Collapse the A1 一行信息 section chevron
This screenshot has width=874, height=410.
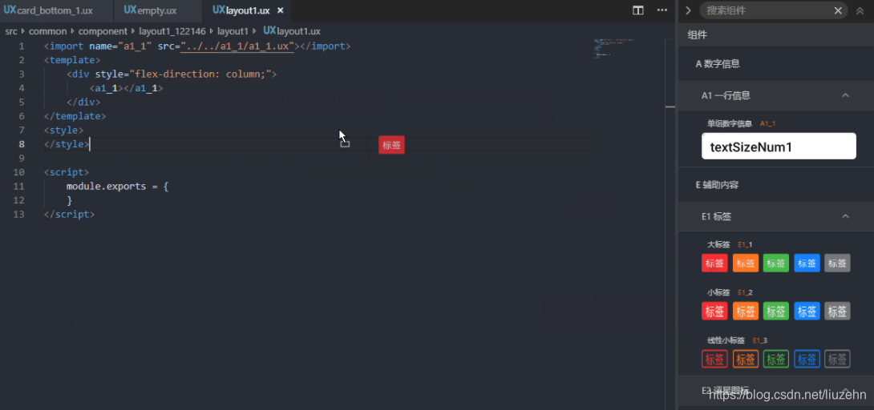846,95
